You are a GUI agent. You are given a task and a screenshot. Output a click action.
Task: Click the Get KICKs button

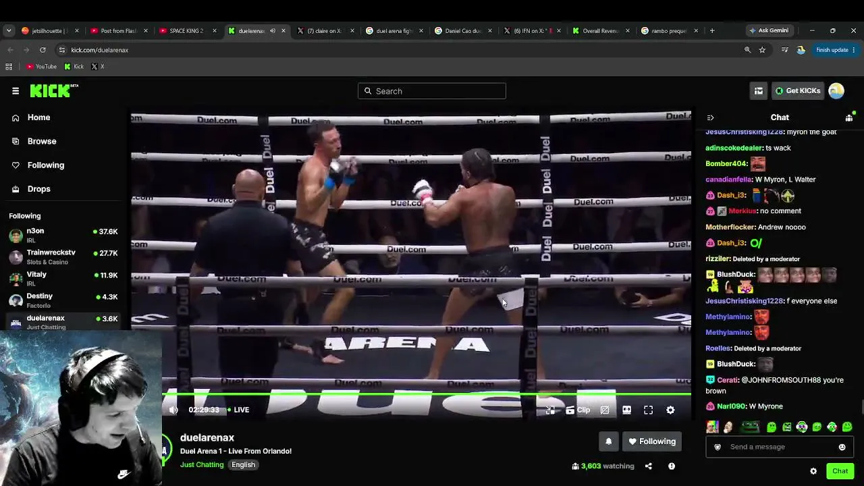pyautogui.click(x=798, y=91)
